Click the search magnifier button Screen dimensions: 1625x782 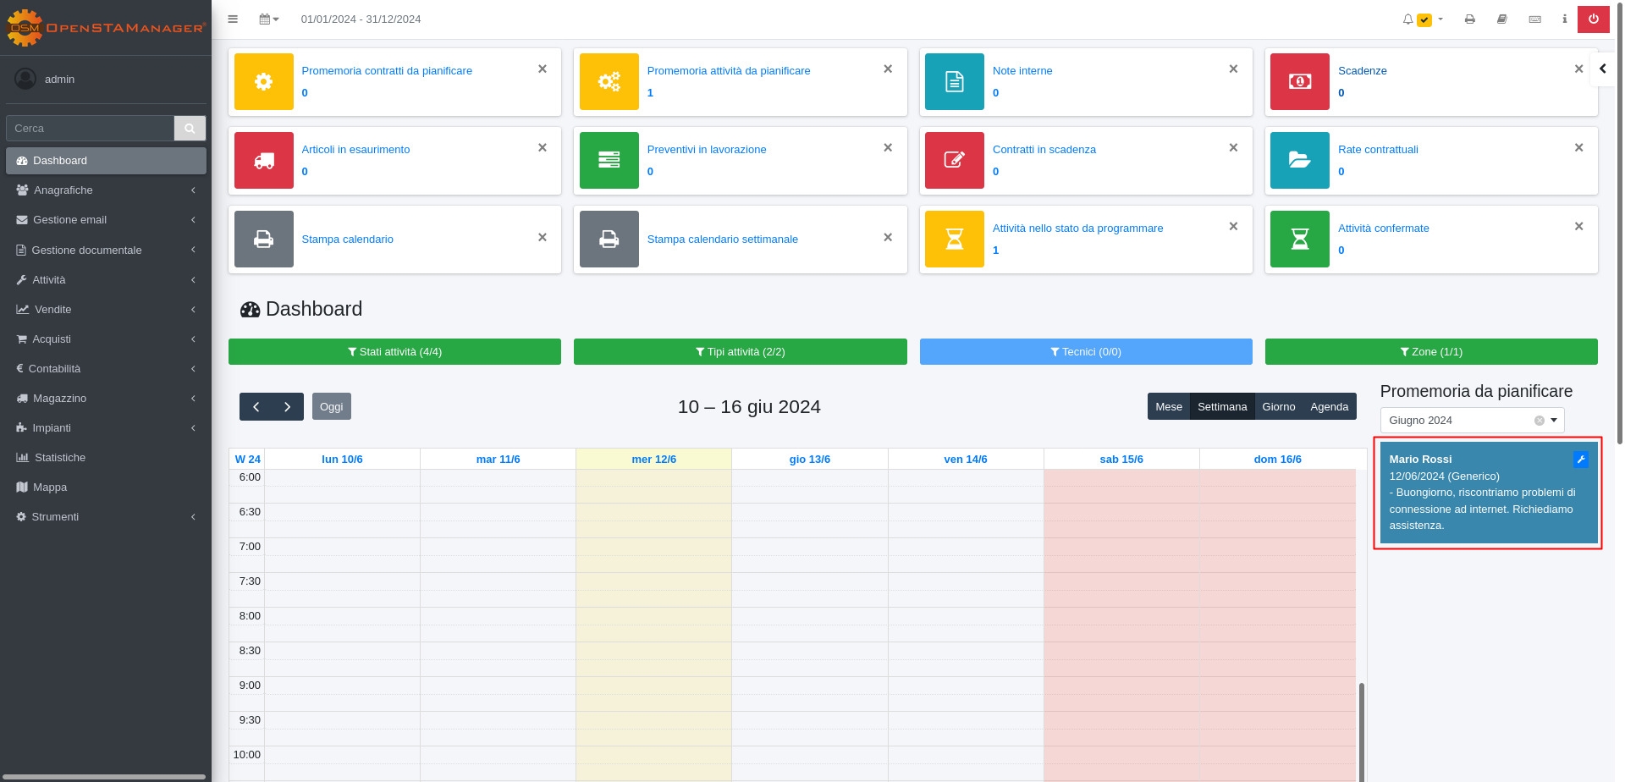[190, 128]
